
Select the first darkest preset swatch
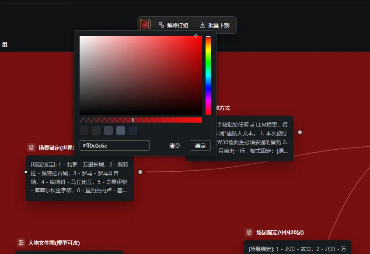point(84,131)
